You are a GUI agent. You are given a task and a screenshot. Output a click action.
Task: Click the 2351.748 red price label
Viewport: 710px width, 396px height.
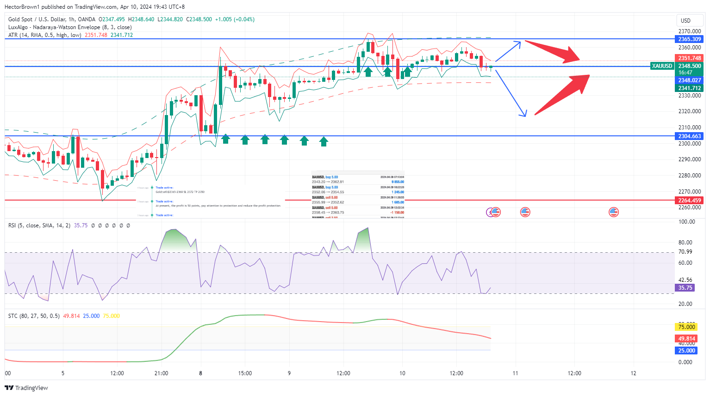690,58
